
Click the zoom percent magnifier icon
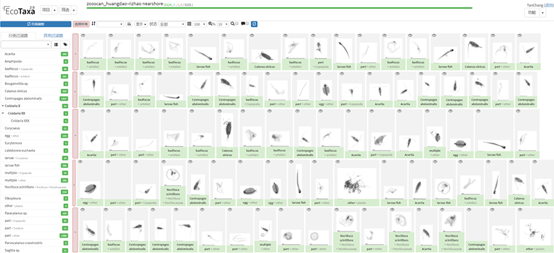[211, 24]
